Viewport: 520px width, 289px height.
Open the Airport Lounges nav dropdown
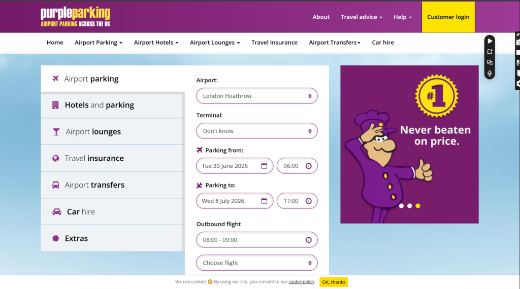click(x=215, y=43)
